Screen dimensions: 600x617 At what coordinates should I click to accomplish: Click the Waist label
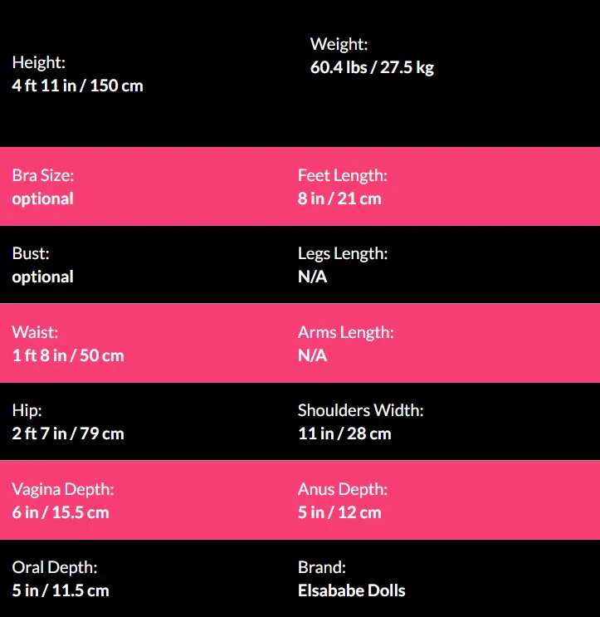point(35,332)
